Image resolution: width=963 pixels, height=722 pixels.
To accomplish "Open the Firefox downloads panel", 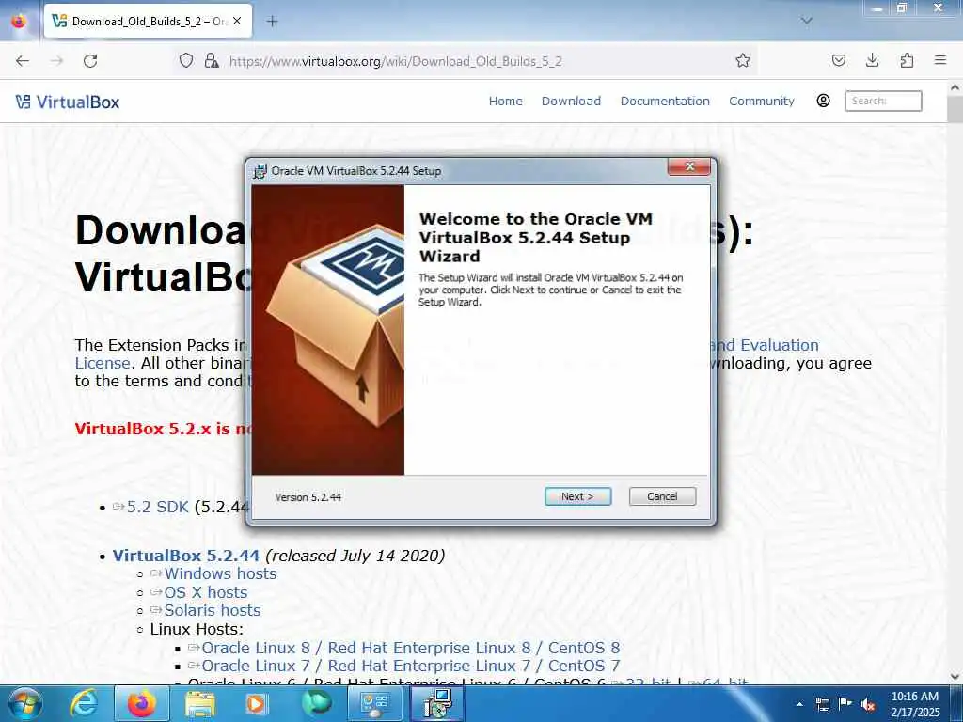I will [x=872, y=60].
